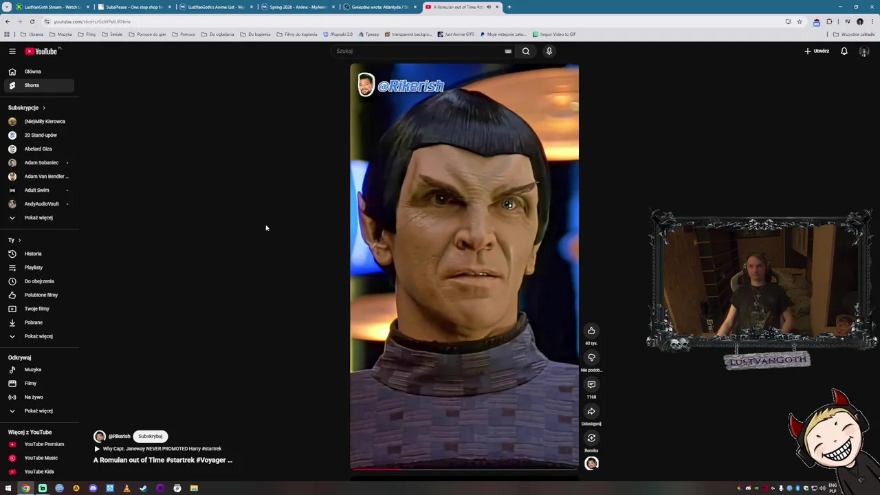Open the sound avatar below Remiks

(591, 464)
